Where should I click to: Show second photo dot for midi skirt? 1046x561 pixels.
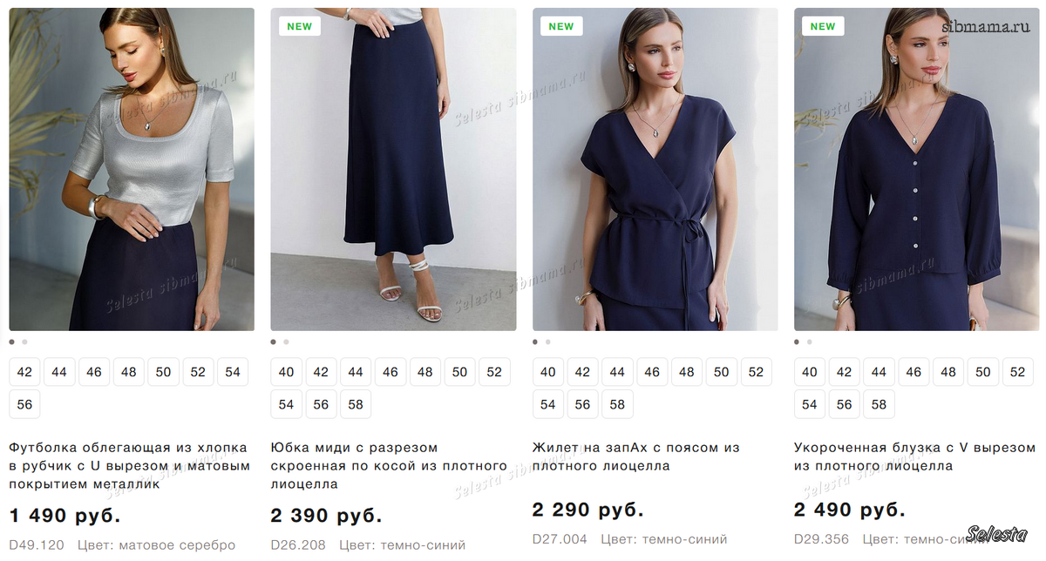pyautogui.click(x=286, y=342)
